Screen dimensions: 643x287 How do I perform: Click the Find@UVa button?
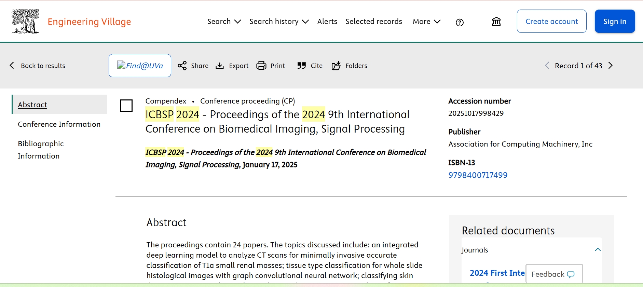pyautogui.click(x=140, y=66)
